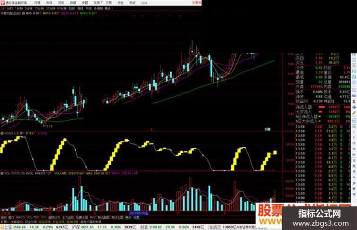Select the 日线 daily period tab
The height and width of the screenshot is (230, 357).
[x=72, y=8]
